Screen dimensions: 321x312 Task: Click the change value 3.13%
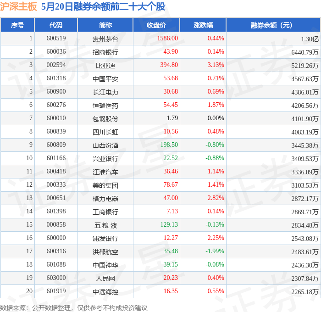pyautogui.click(x=216, y=65)
